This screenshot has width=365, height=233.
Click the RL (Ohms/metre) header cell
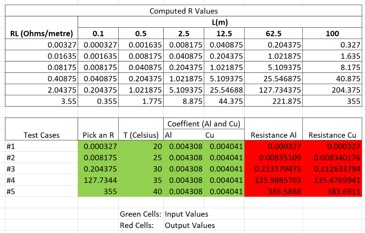click(x=41, y=33)
